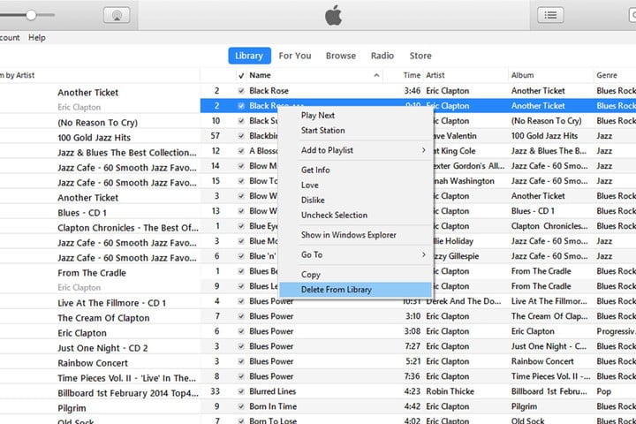Image resolution: width=636 pixels, height=424 pixels.
Task: Uncheck the Blues Power track 7 checkbox
Action: point(241,316)
